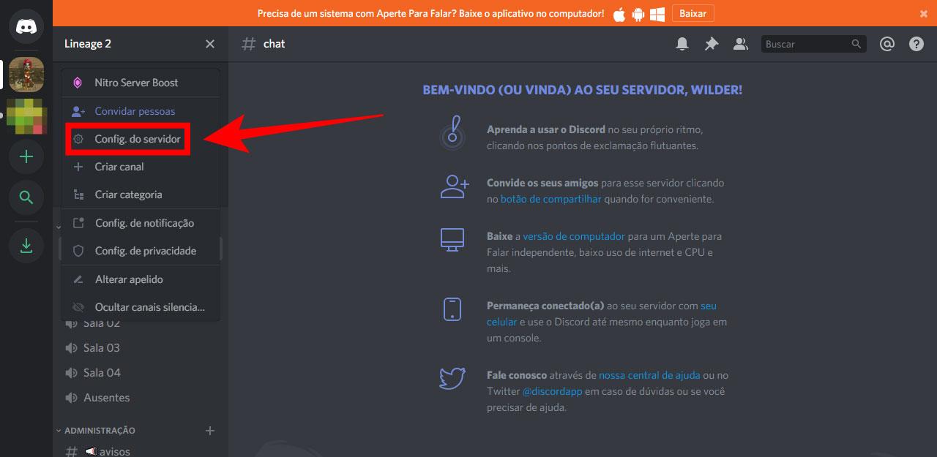Open the botão de compartilhar link

click(550, 198)
